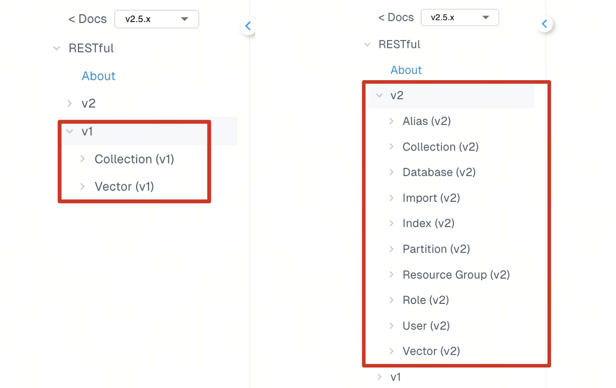Expand v1 section at bottom right
Viewport: 616px width, 388px height.
coord(379,377)
